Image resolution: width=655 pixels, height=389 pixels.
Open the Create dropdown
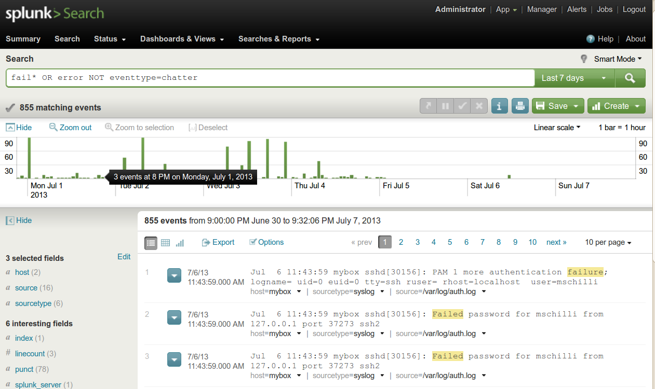(617, 106)
